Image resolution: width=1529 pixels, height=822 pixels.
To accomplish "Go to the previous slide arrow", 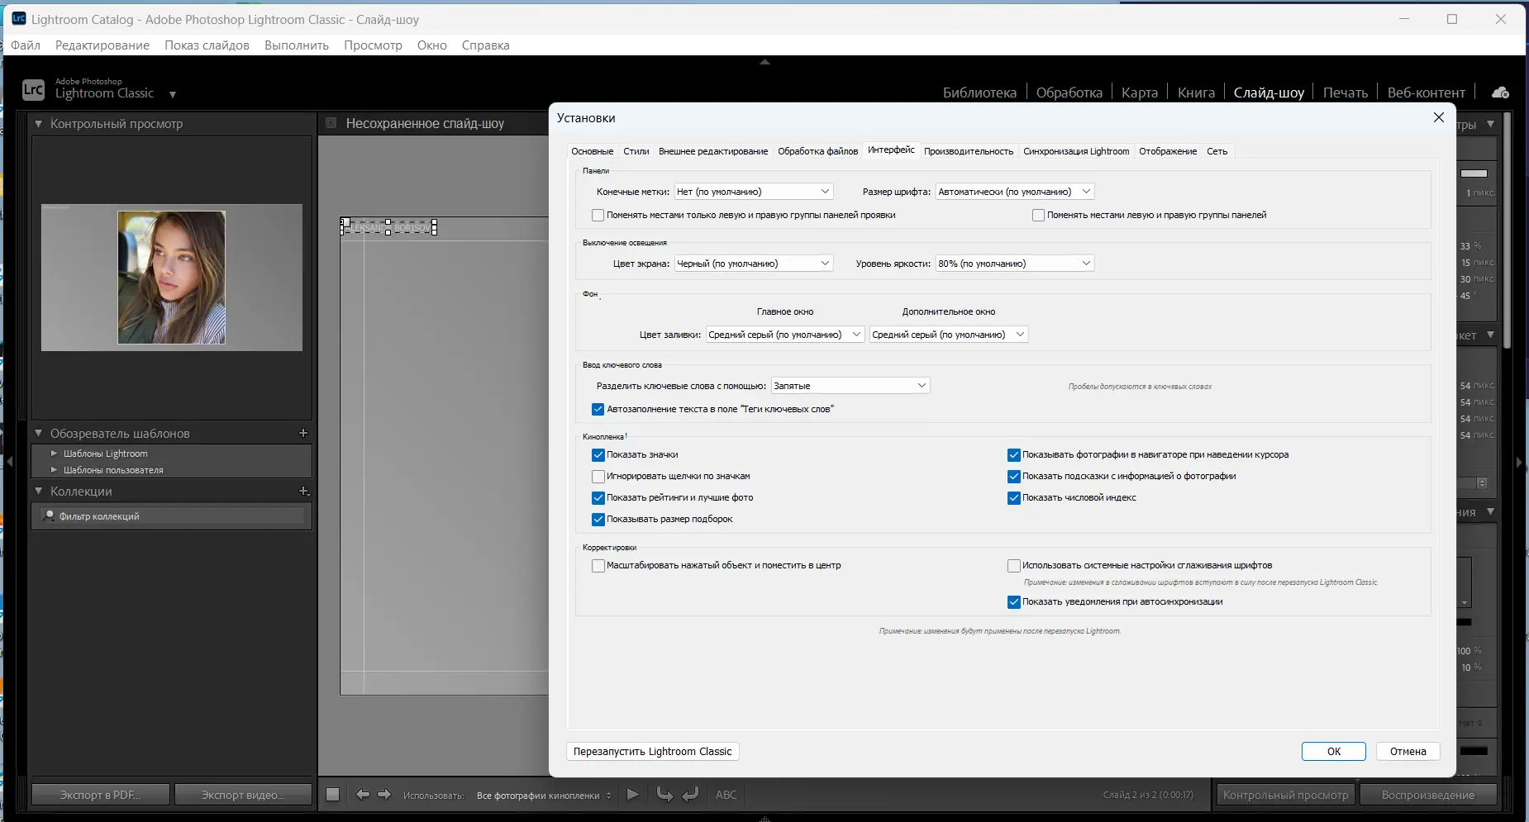I will coord(362,795).
